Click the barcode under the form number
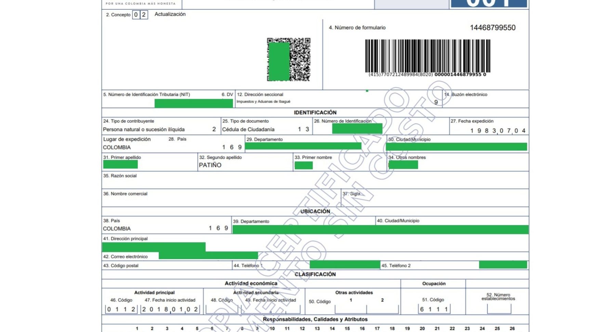 [x=428, y=56]
